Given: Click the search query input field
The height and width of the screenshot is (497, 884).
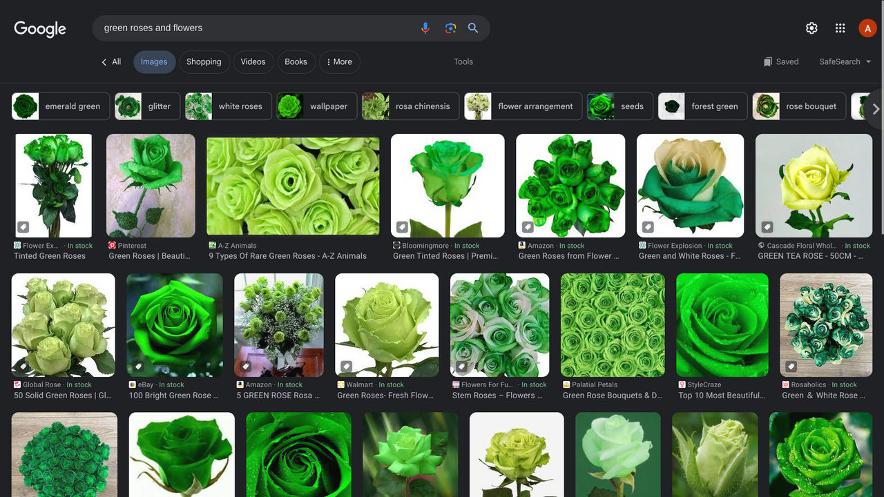Looking at the screenshot, I should tap(256, 28).
